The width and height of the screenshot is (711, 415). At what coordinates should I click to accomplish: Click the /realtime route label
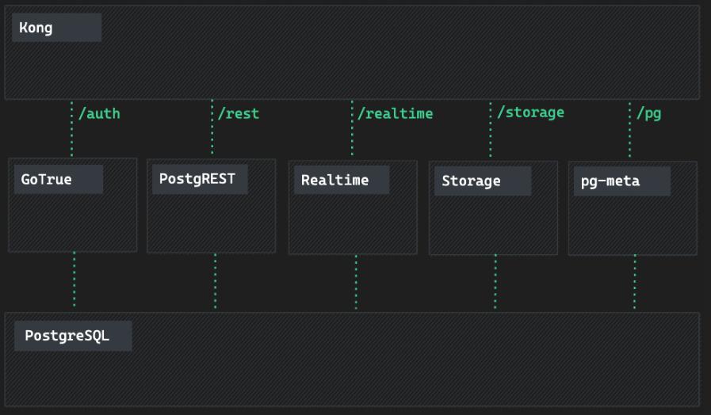tap(395, 113)
